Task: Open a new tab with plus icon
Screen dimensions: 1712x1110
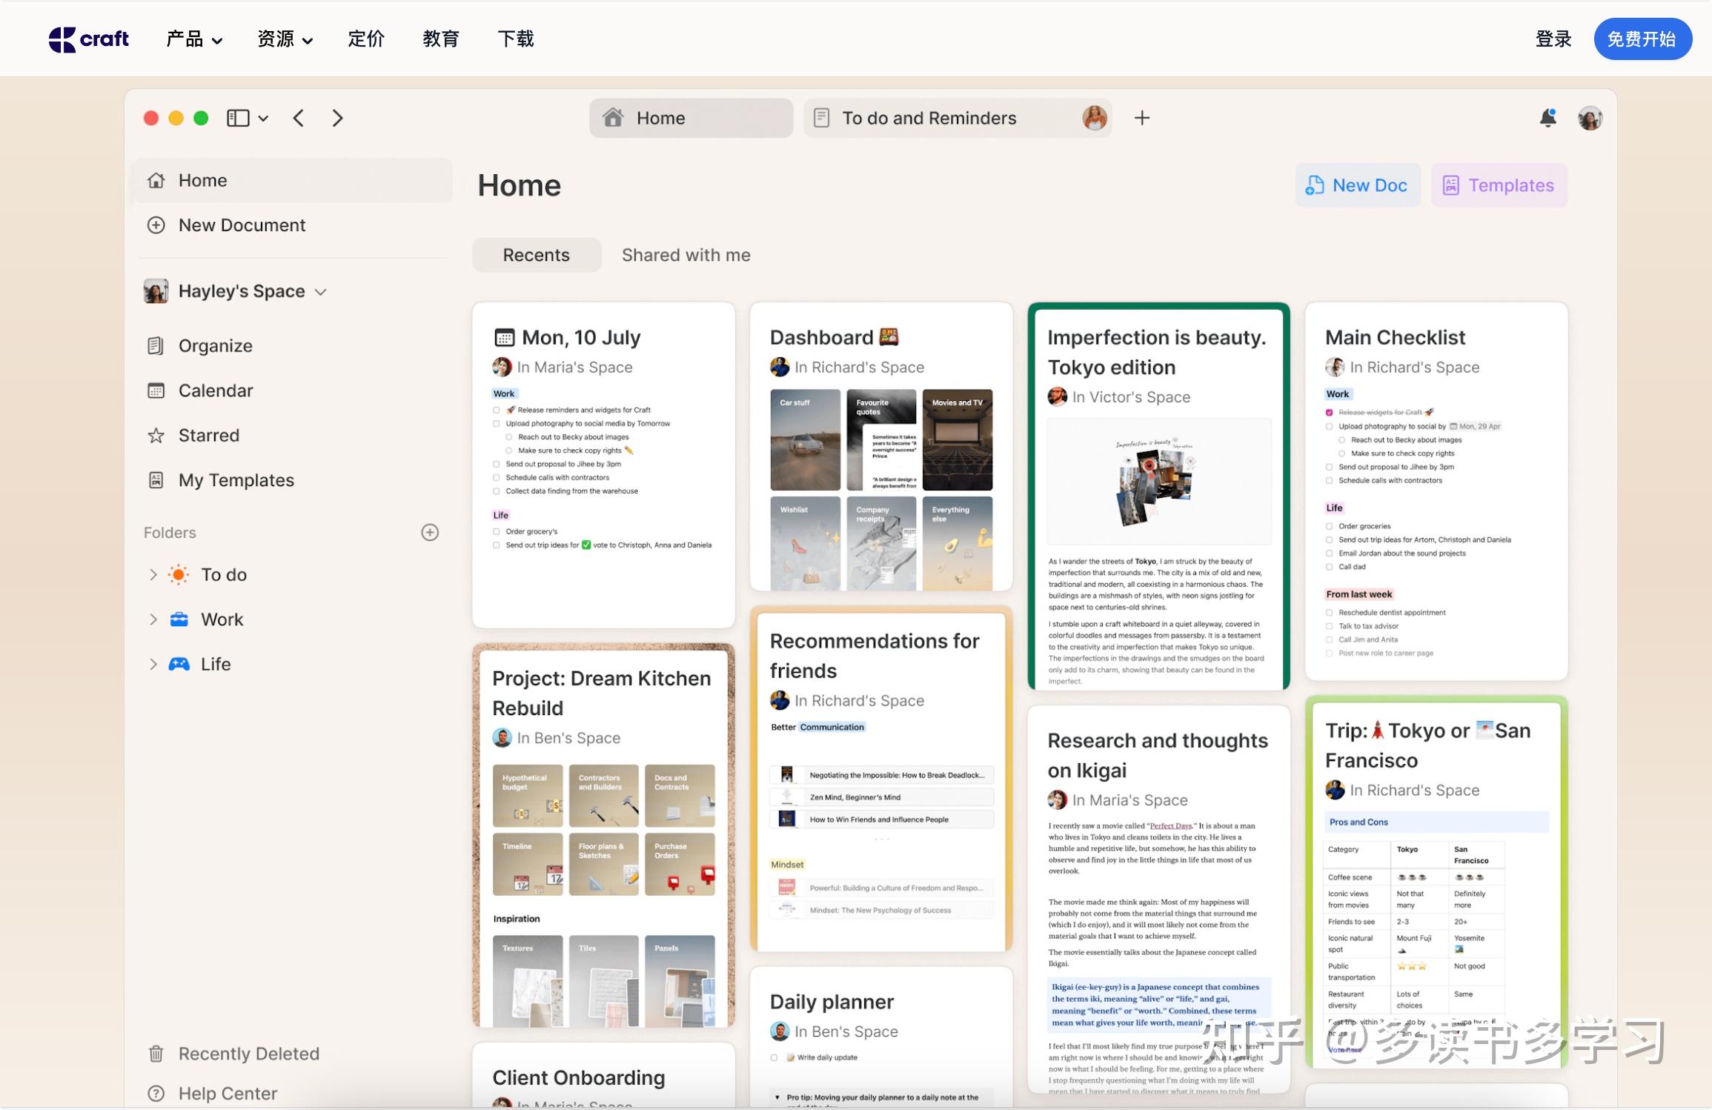Action: pos(1142,118)
